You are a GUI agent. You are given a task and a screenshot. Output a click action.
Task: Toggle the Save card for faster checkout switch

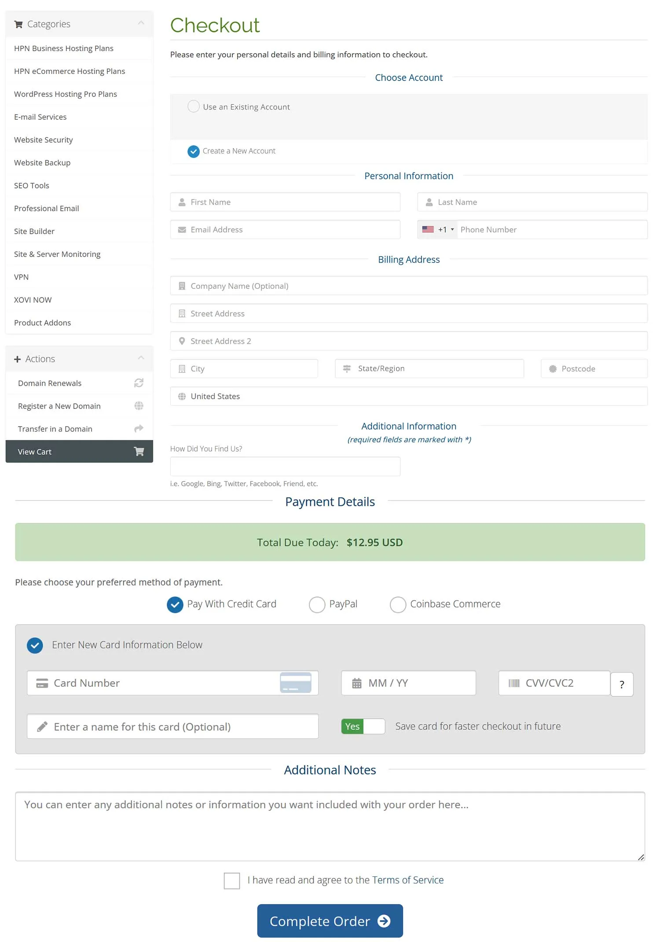click(x=363, y=726)
